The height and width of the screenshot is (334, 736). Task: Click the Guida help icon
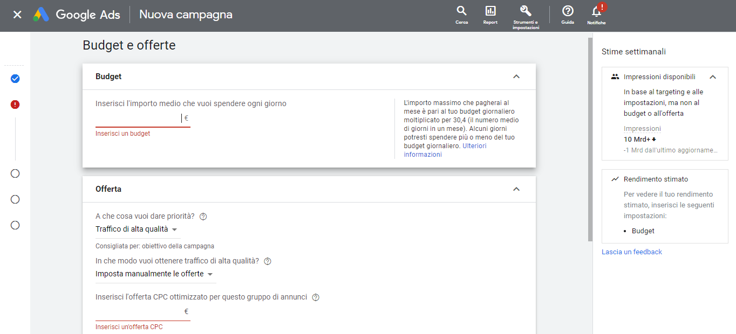coord(567,11)
